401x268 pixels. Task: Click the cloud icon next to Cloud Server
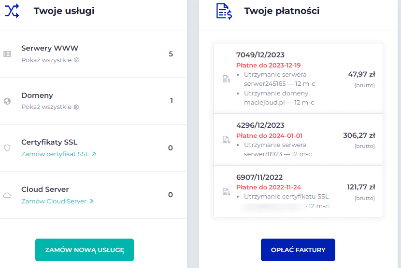tap(7, 195)
